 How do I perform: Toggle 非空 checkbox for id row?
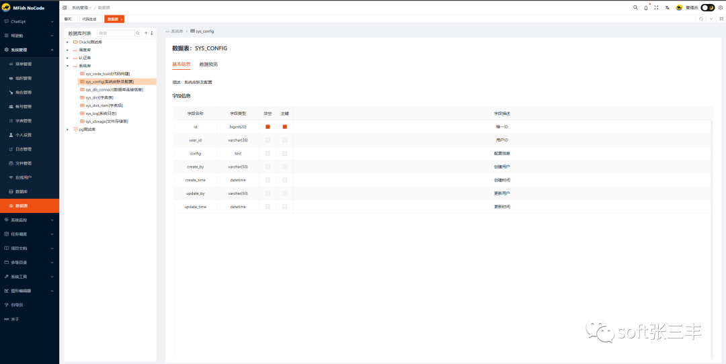(268, 126)
